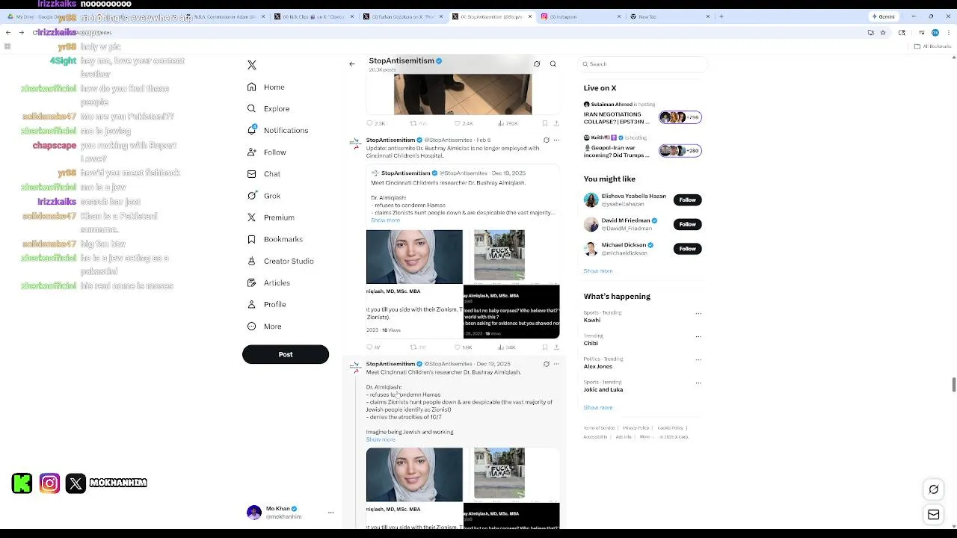Click the Creator Studio icon
This screenshot has height=538, width=957.
click(252, 261)
